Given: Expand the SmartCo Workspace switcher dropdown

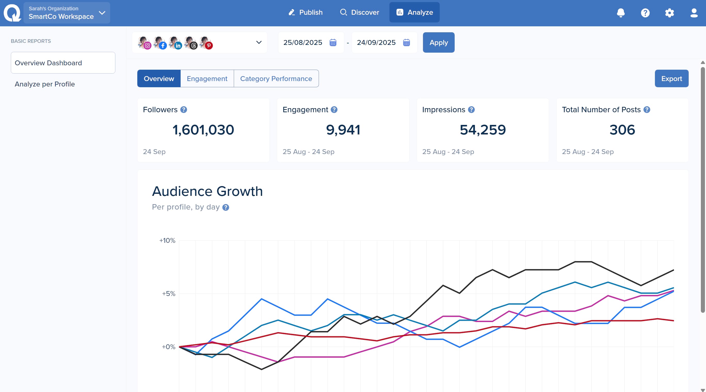Looking at the screenshot, I should pyautogui.click(x=102, y=13).
